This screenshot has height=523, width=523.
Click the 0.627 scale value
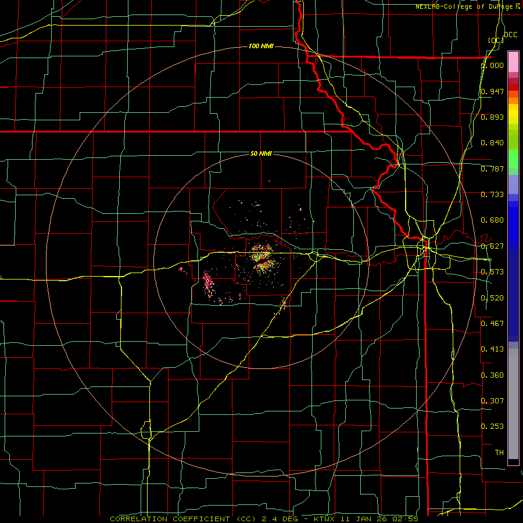[492, 246]
